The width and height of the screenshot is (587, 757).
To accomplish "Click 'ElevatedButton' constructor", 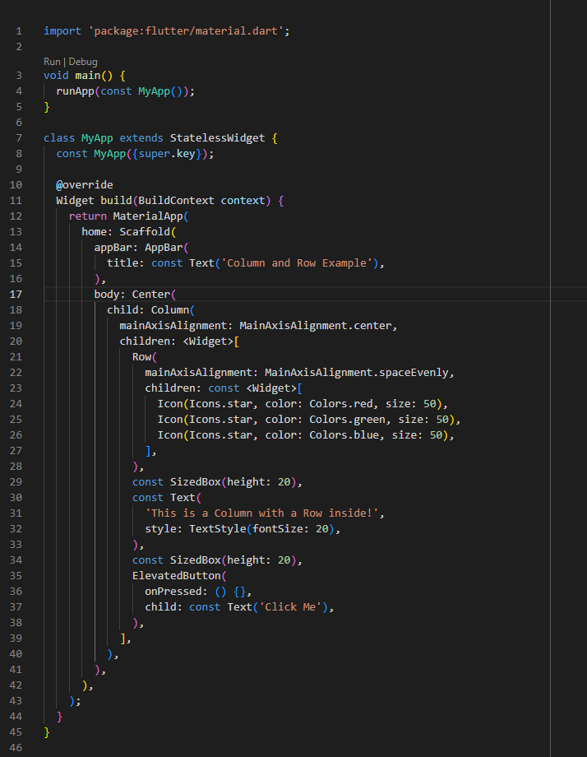I will click(x=177, y=575).
